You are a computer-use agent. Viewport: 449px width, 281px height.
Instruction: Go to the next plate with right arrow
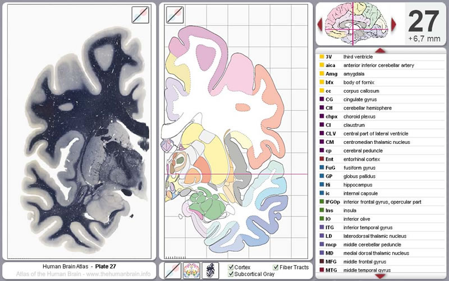tap(394, 24)
